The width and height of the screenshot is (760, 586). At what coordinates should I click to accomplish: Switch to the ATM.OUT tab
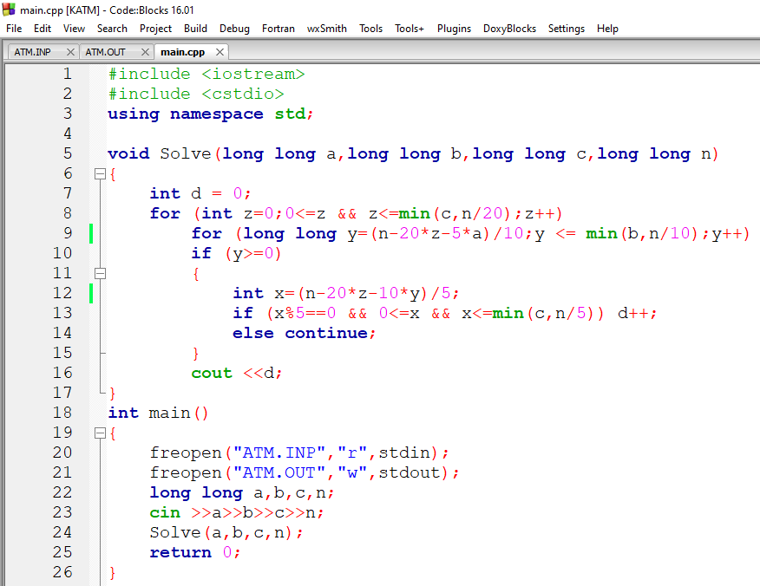pyautogui.click(x=106, y=52)
